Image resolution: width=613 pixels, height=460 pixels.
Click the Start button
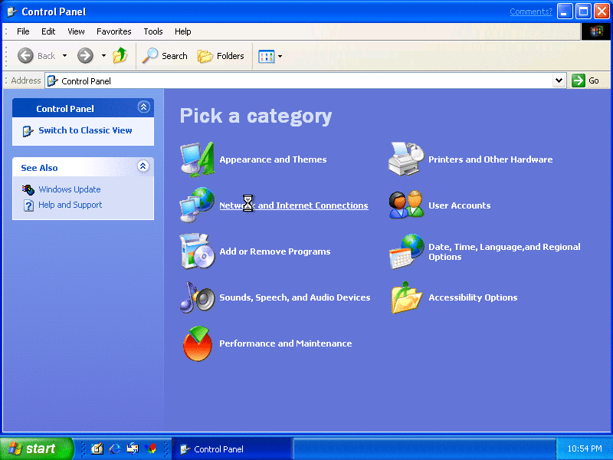[x=37, y=449]
